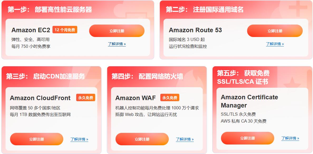Image resolution: width=313 pixels, height=154 pixels.
Task: Open 了解详情 link for Amazon EC2
Action: 117,44
